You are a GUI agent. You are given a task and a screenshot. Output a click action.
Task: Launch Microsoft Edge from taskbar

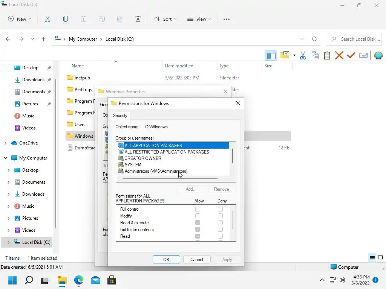(79, 280)
